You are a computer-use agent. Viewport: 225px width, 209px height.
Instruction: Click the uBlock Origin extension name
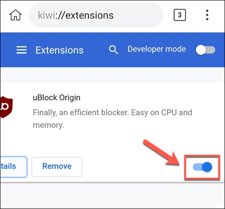pos(56,98)
